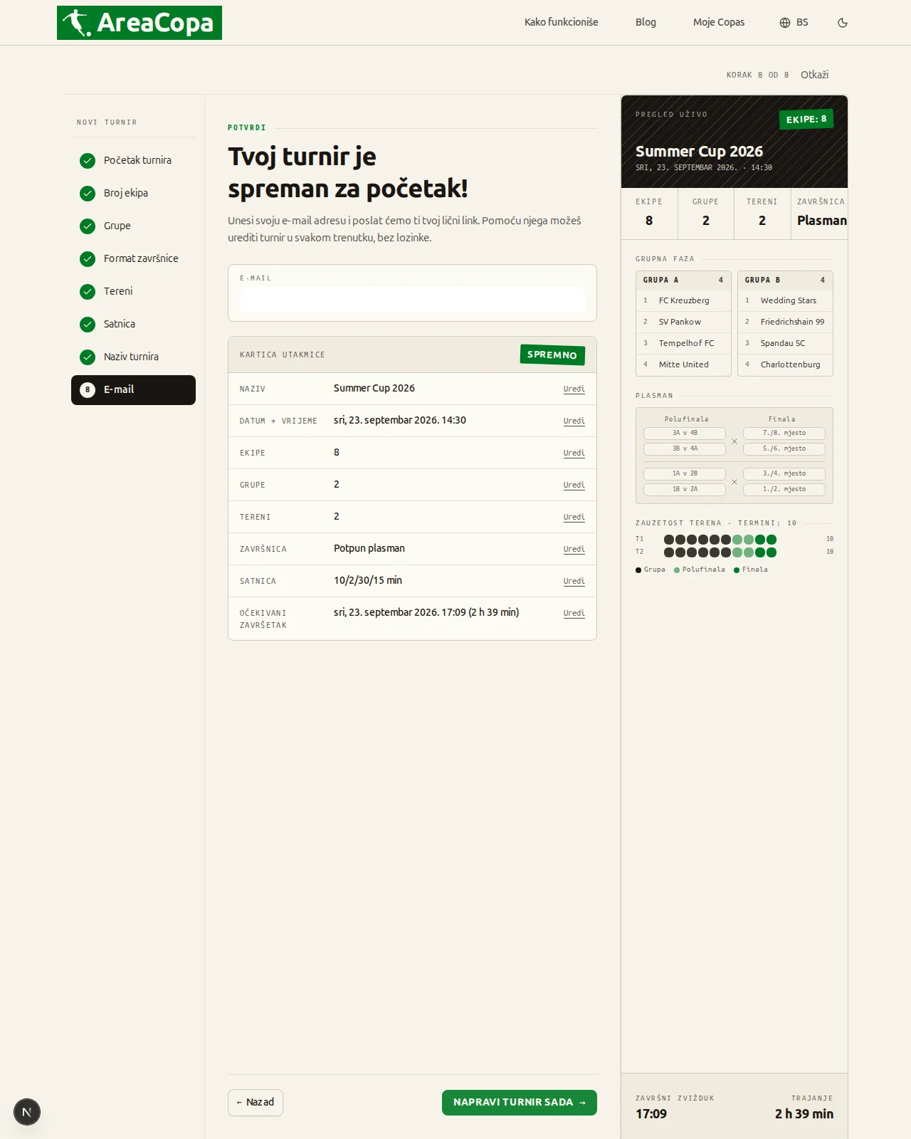Cancel wizard with Otkaži
The height and width of the screenshot is (1139, 911).
point(814,75)
